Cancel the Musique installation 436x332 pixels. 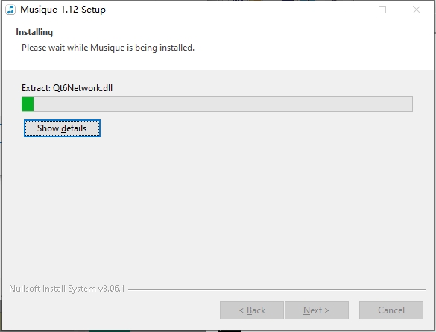[x=391, y=310]
